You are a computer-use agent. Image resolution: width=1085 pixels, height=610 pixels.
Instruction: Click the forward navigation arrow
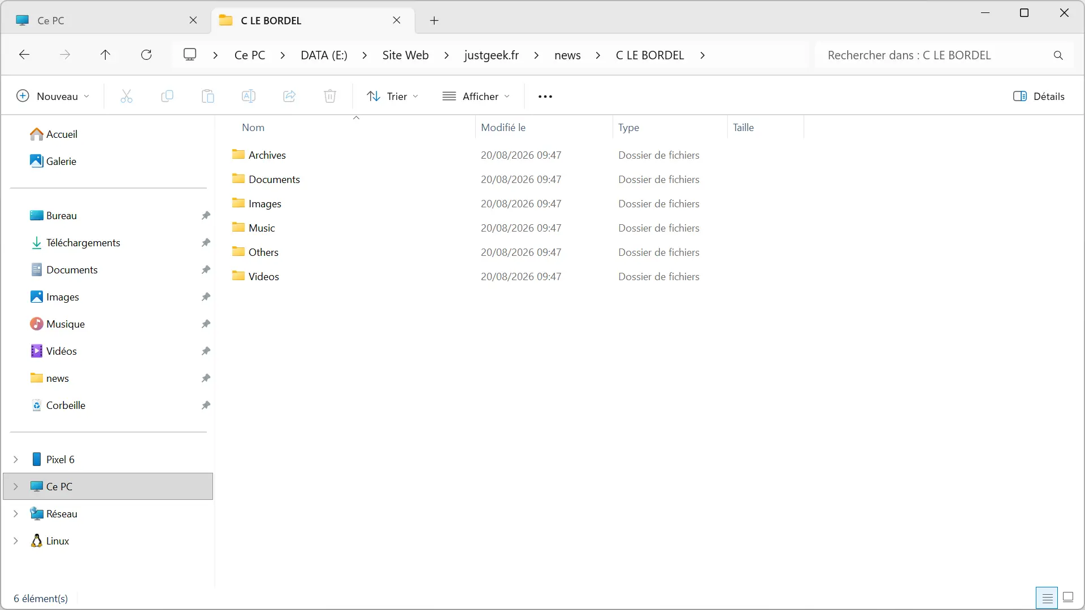click(x=66, y=55)
